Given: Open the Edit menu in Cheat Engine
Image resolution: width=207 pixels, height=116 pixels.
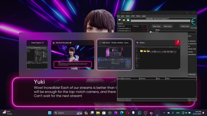Looking at the screenshot, I should click(123, 16).
